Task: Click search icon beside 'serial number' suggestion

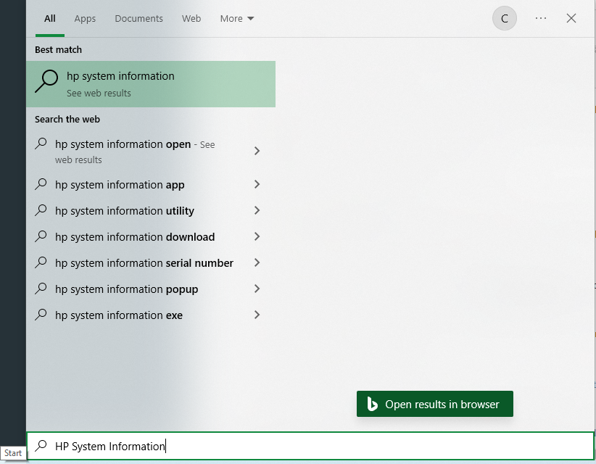Action: coord(41,262)
